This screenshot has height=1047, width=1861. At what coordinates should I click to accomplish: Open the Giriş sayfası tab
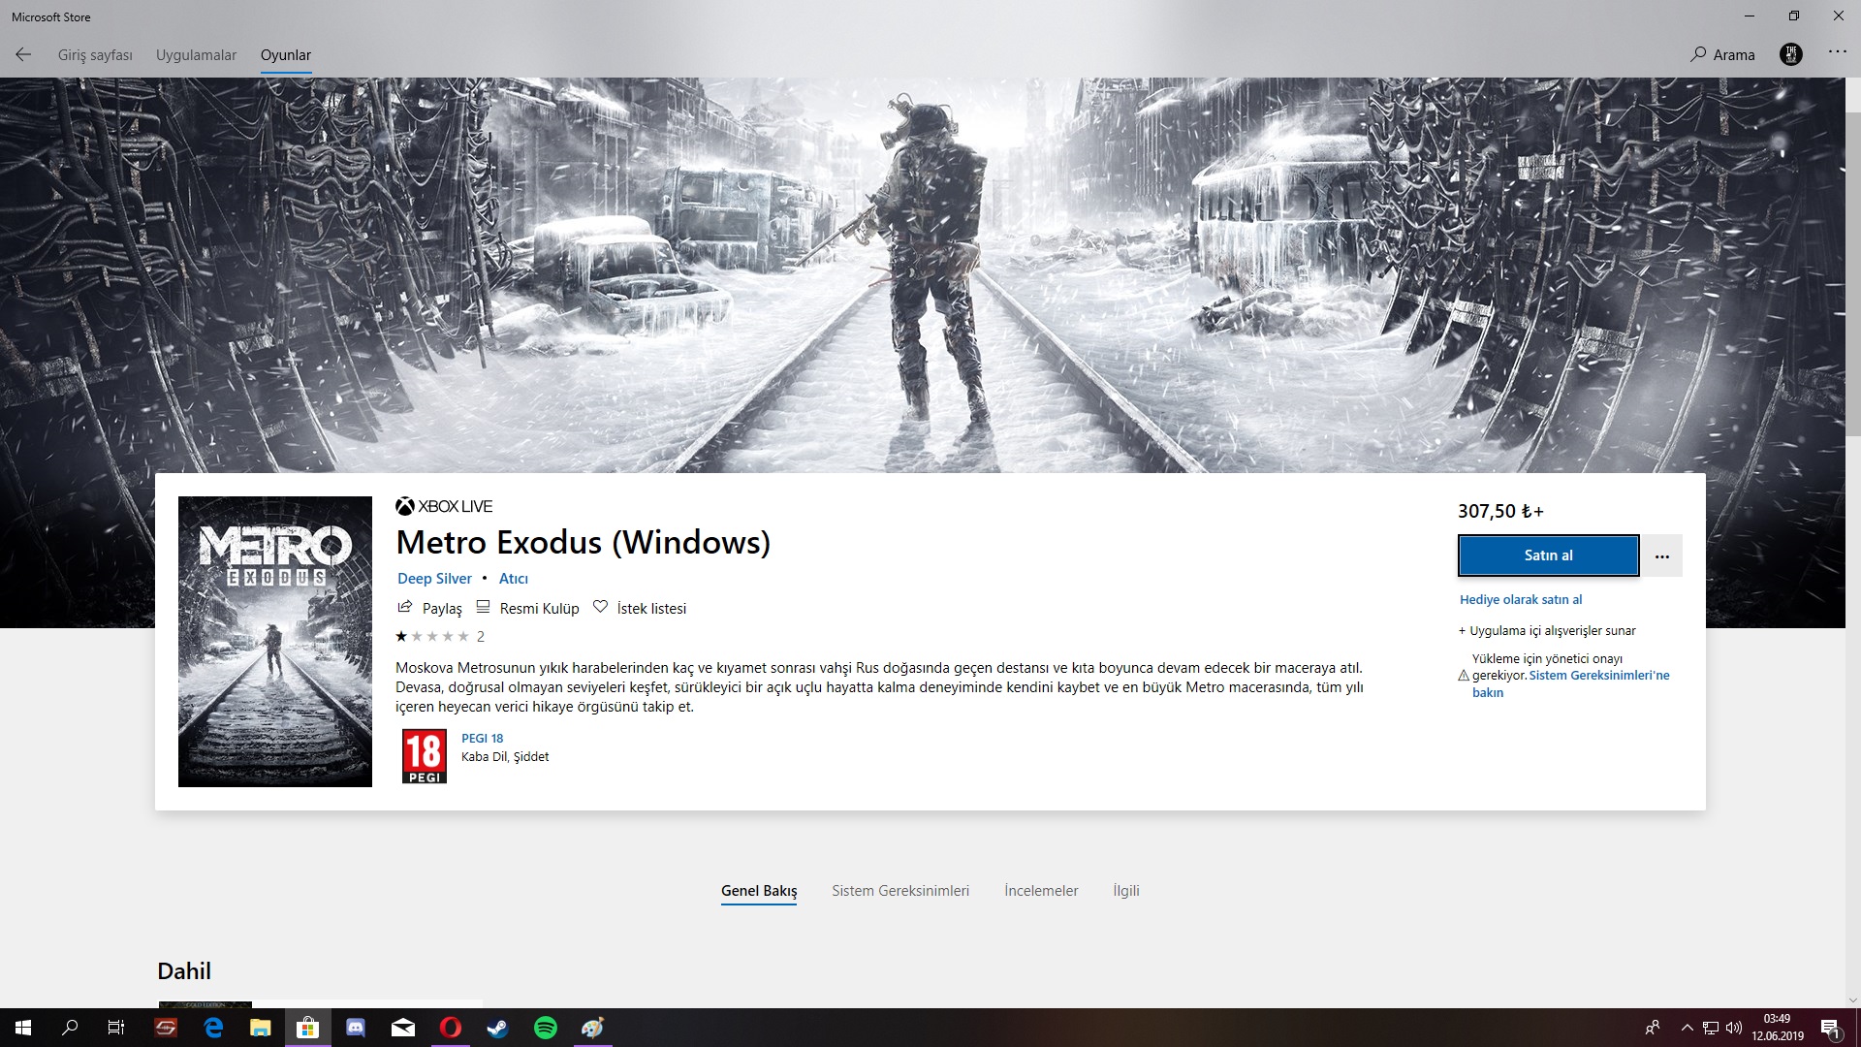(95, 55)
